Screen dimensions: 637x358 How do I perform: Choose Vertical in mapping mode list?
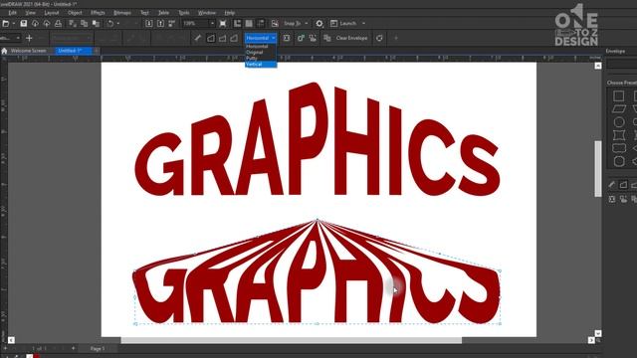click(x=261, y=64)
